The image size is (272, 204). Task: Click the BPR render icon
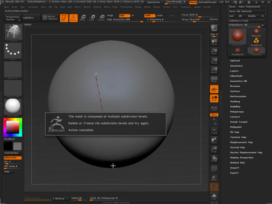pos(214,28)
